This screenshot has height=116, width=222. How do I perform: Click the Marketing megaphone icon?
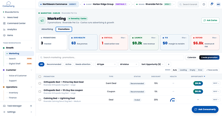tap(42, 21)
